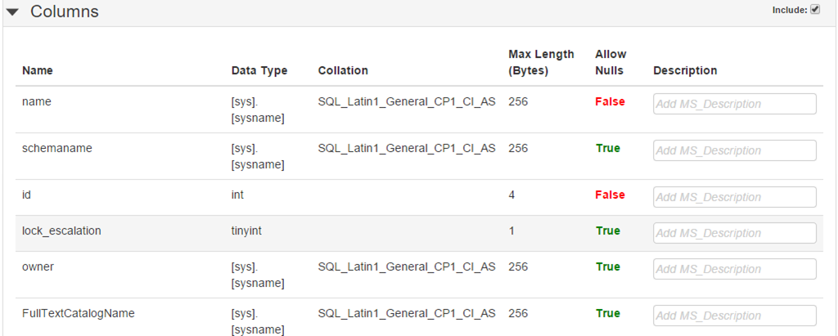This screenshot has height=336, width=838.
Task: Select the owner row description input
Action: pyautogui.click(x=734, y=269)
